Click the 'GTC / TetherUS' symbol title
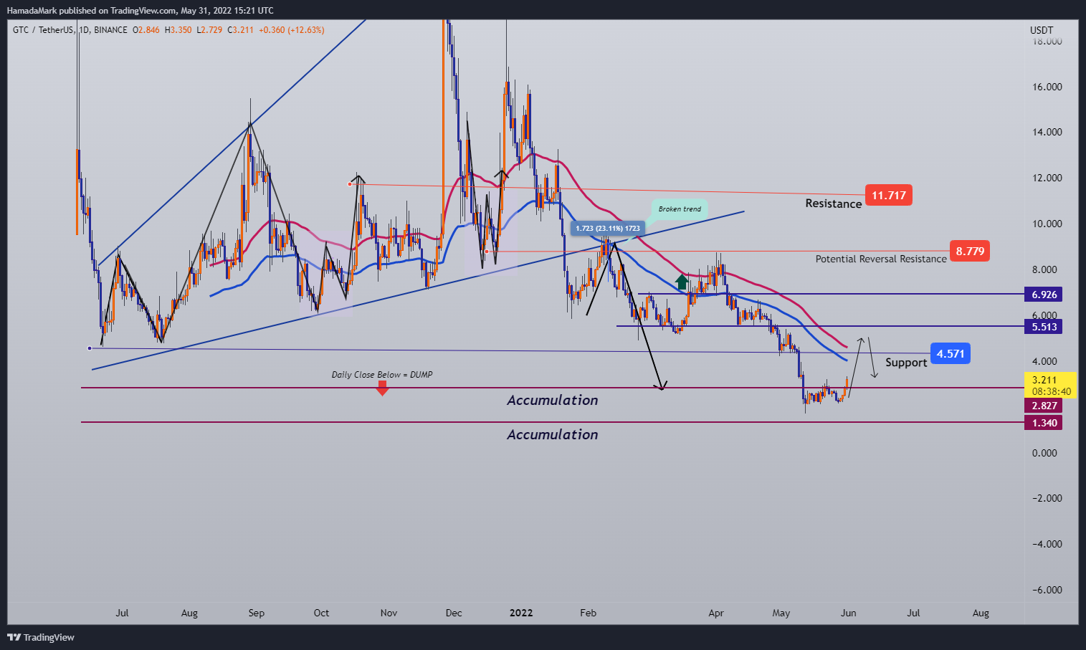Screen dimensions: 1086x650 pyautogui.click(x=43, y=30)
